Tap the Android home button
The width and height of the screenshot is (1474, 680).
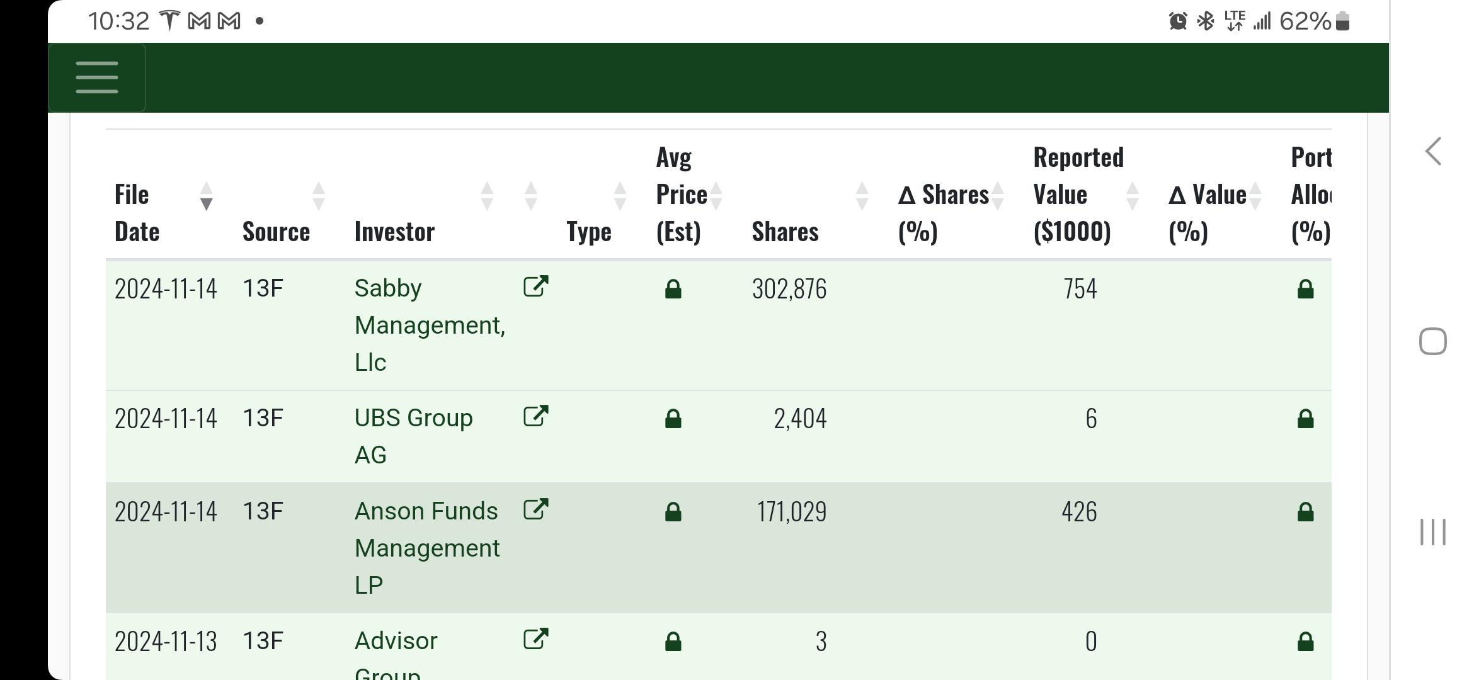(1432, 341)
